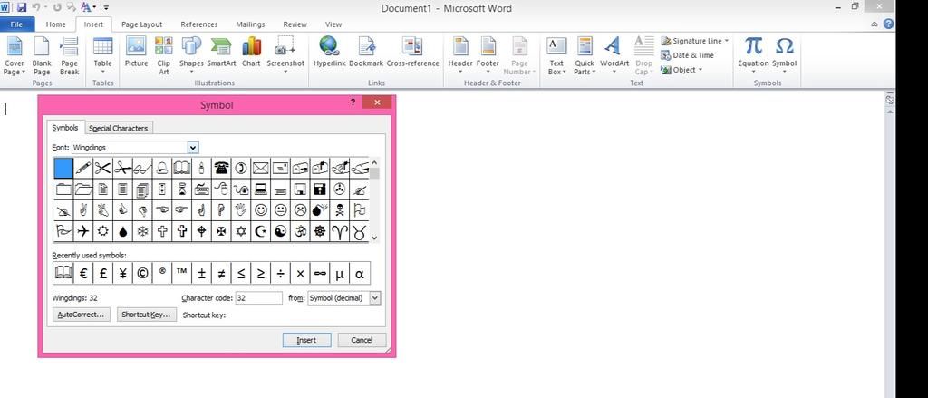Screen dimensions: 928x398
Task: Select the yin-yang symbol
Action: [281, 231]
